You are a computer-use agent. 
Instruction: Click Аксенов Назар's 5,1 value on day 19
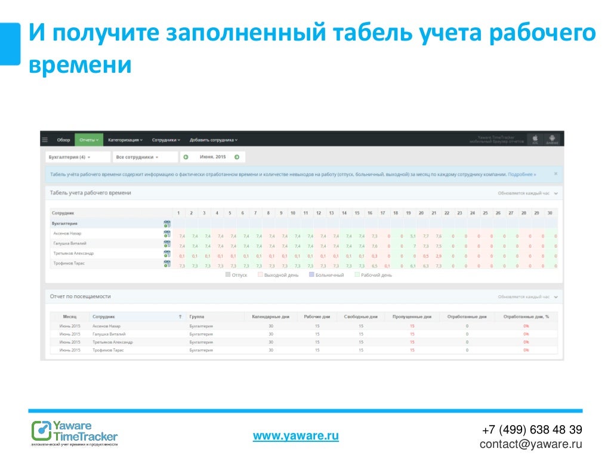click(x=413, y=236)
